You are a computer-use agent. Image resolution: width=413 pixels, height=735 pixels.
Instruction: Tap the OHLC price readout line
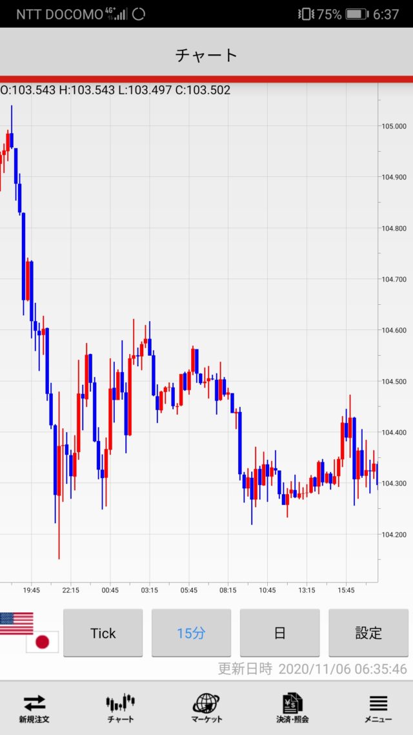click(116, 90)
